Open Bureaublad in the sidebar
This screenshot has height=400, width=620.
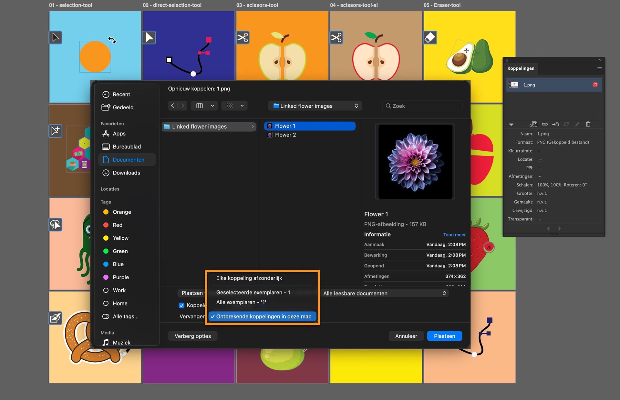pos(127,146)
